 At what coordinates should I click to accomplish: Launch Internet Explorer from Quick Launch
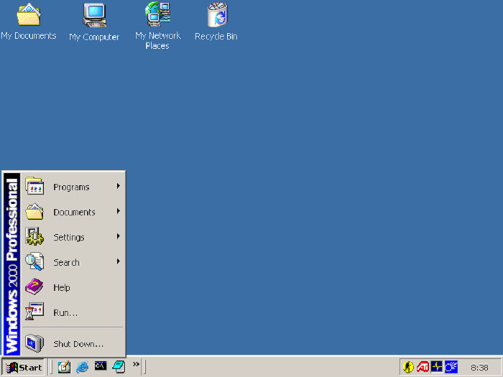click(x=83, y=367)
